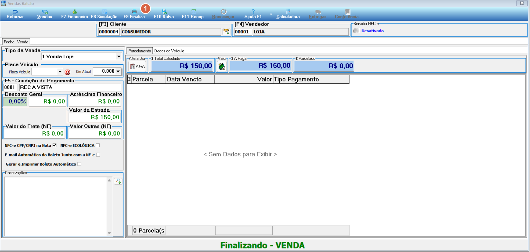Image resolution: width=530 pixels, height=252 pixels.
Task: Click the Valor do Frete (NF) field
Action: click(x=34, y=133)
